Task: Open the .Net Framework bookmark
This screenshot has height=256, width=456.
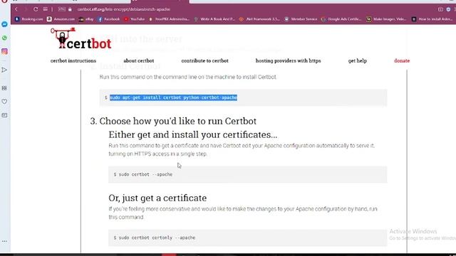Action: pyautogui.click(x=259, y=19)
